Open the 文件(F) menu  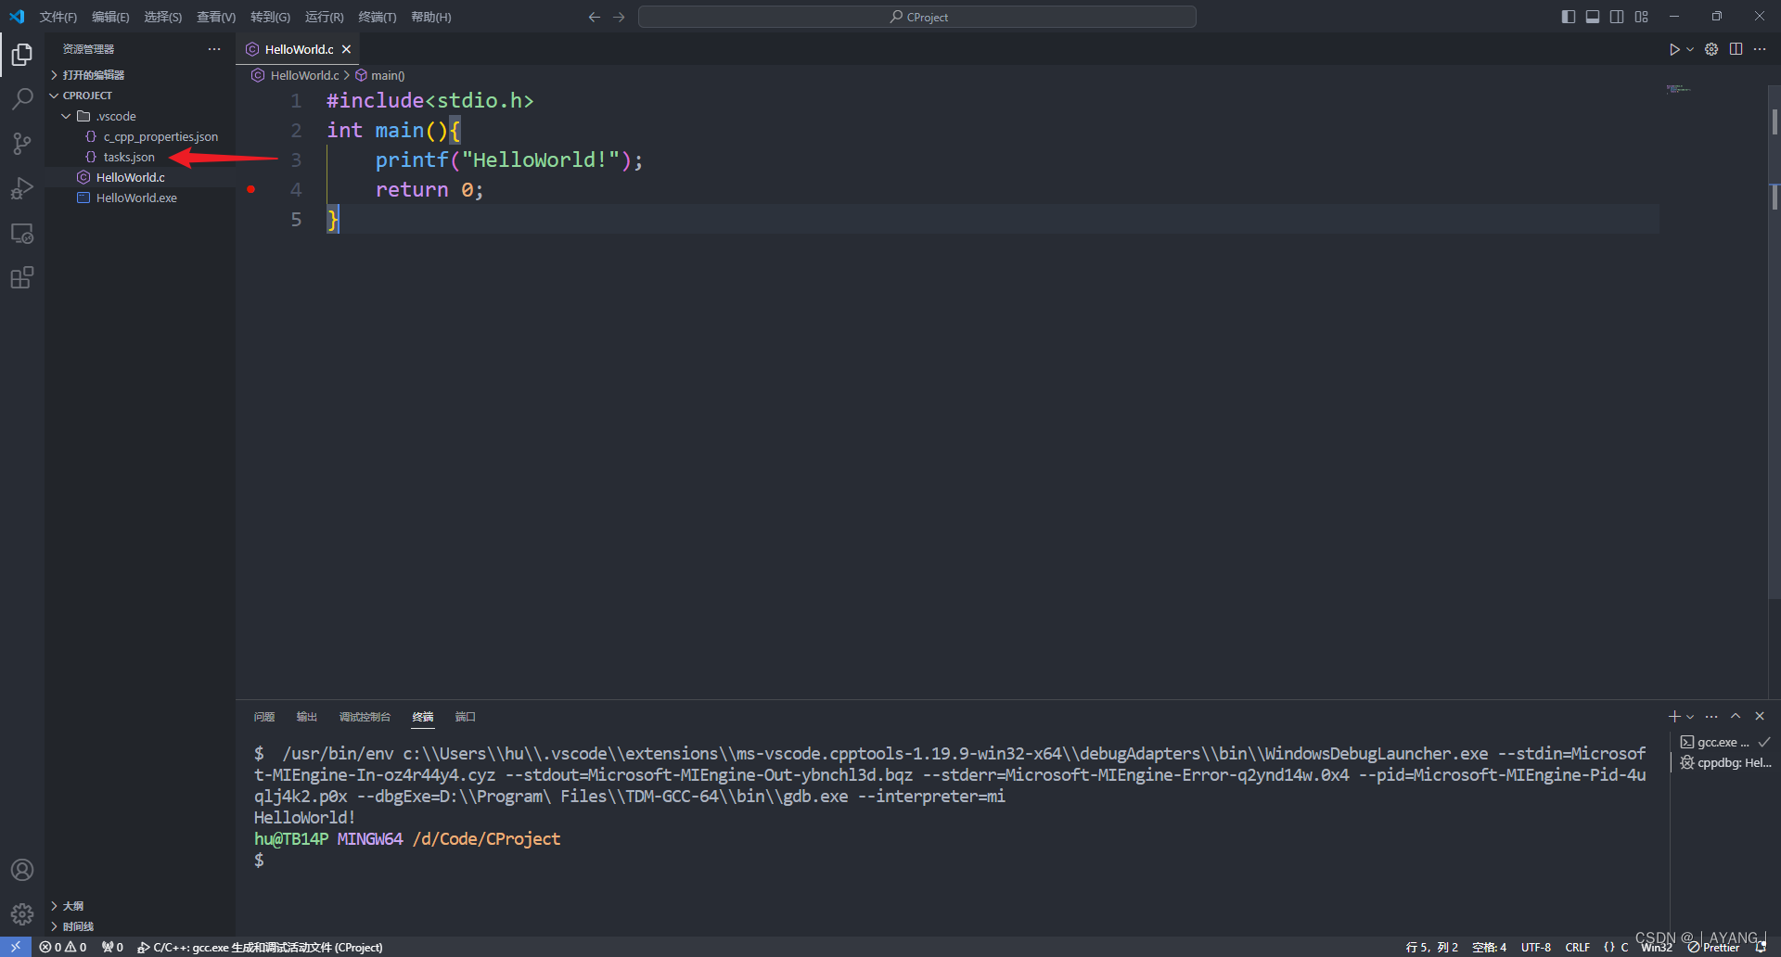point(58,17)
